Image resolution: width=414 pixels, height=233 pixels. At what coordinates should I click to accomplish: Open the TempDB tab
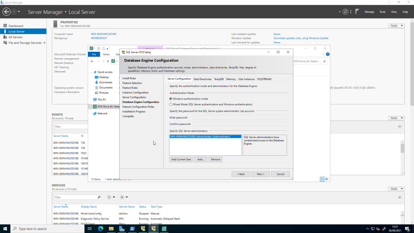click(x=219, y=79)
